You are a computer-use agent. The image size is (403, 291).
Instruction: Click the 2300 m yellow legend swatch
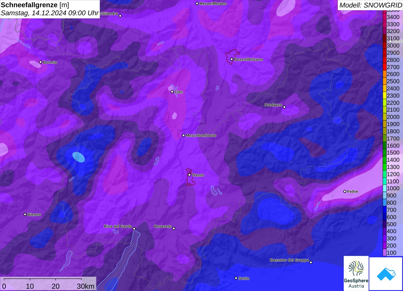coord(385,96)
